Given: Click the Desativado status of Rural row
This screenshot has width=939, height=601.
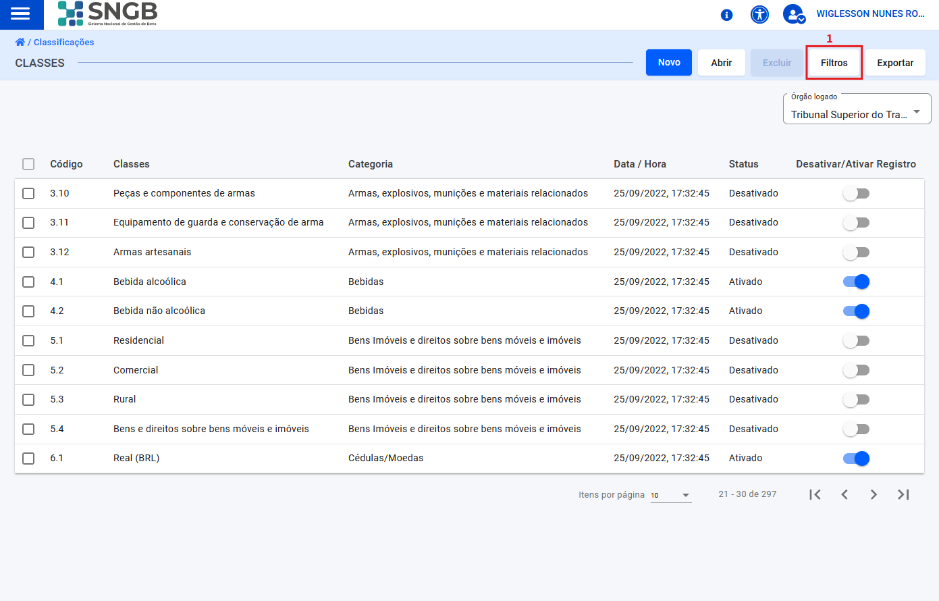Looking at the screenshot, I should coord(753,399).
